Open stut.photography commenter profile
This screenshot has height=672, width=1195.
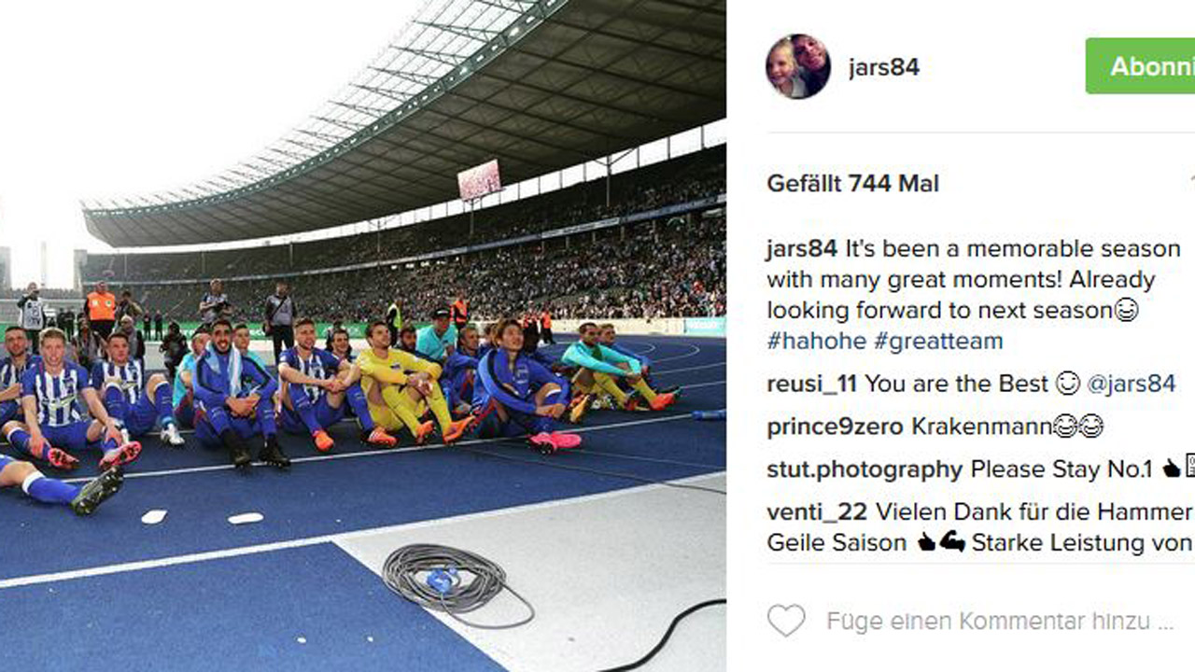865,469
